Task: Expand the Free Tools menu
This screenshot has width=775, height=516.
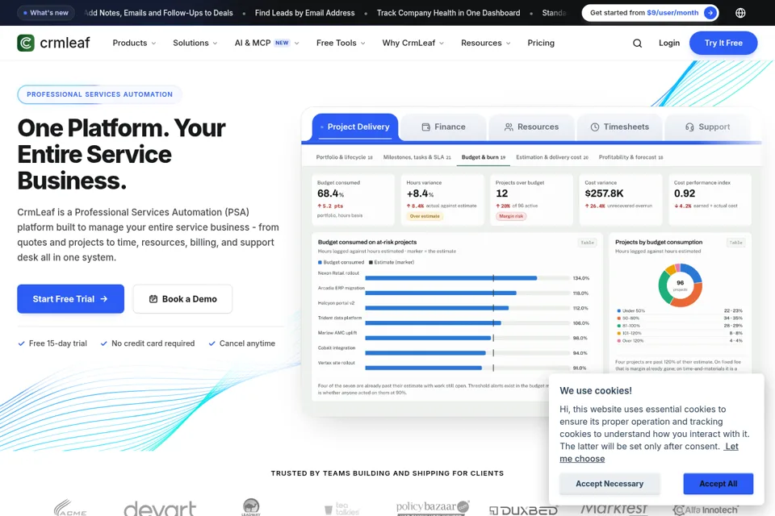Action: pyautogui.click(x=341, y=43)
